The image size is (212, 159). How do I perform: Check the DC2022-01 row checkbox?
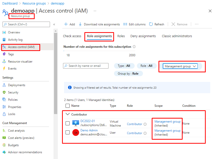68,123
